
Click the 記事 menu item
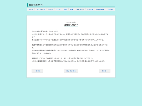(72, 9)
